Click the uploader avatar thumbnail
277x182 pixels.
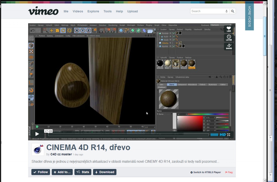point(38,149)
